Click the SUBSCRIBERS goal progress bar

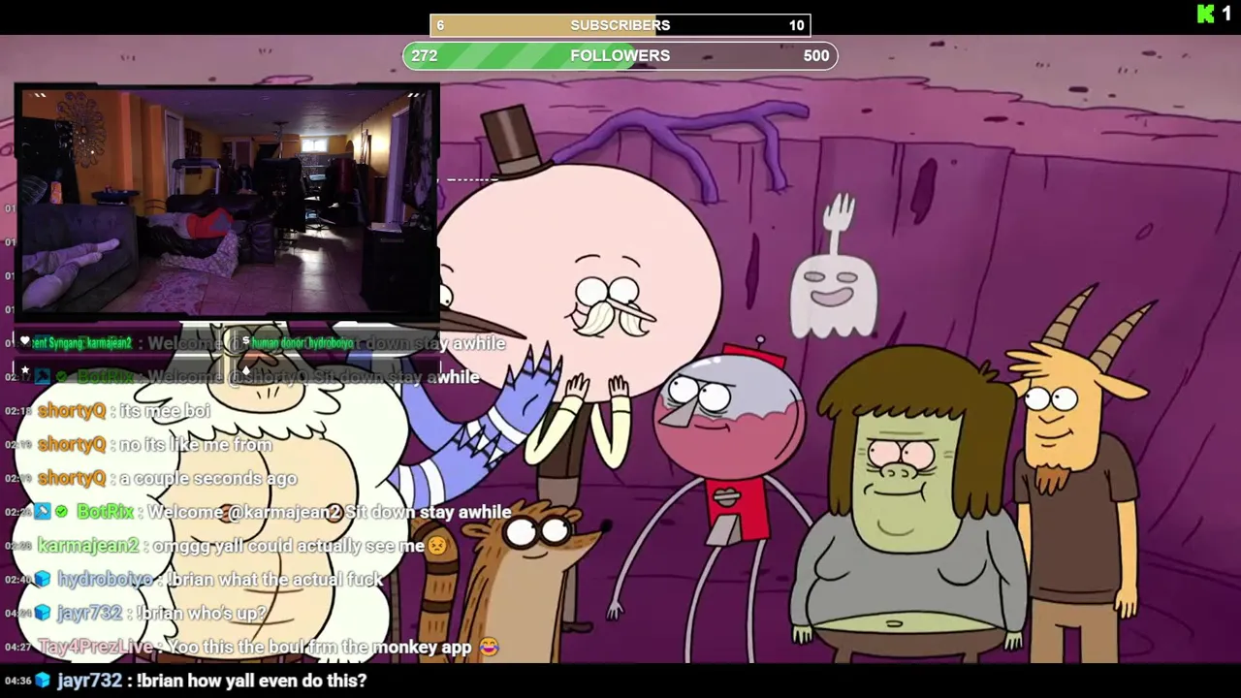pyautogui.click(x=620, y=25)
